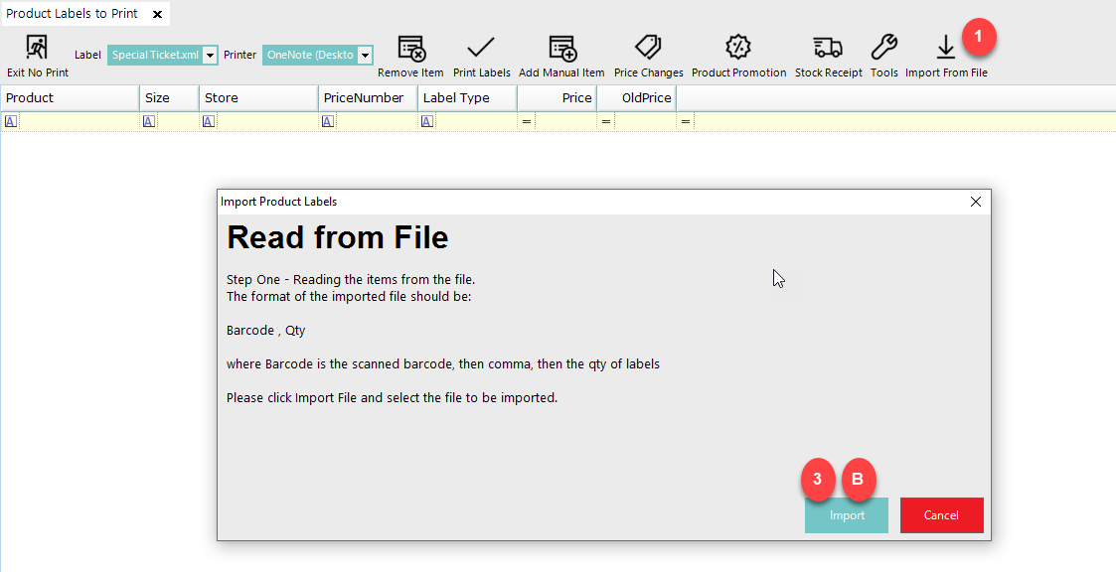Close the Import Product Labels dialog

pos(975,202)
